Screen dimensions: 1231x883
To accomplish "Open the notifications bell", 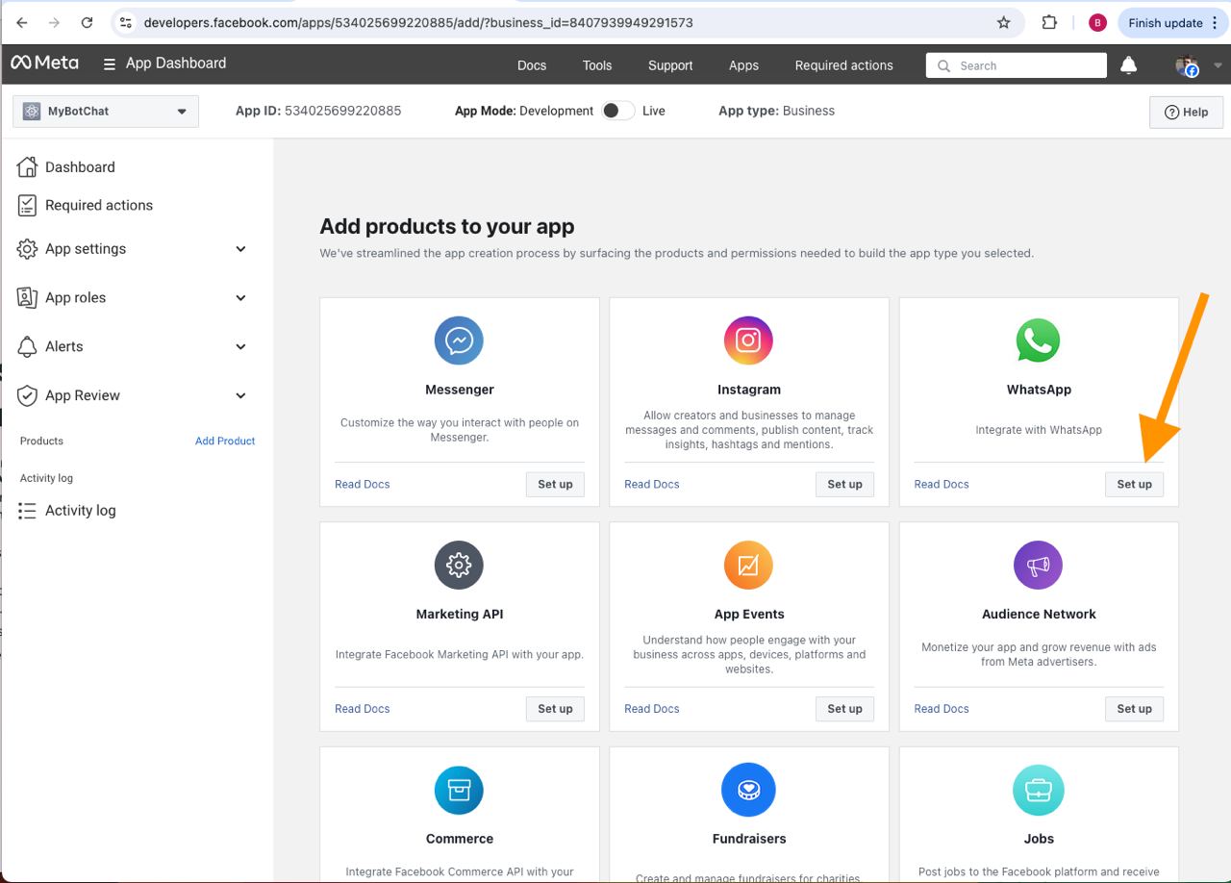I will [1128, 64].
